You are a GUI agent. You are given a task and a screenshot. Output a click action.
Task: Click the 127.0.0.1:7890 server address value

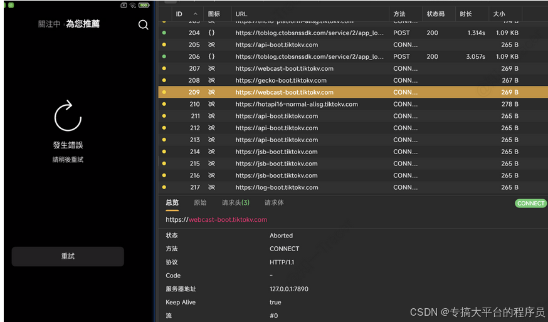pos(288,289)
